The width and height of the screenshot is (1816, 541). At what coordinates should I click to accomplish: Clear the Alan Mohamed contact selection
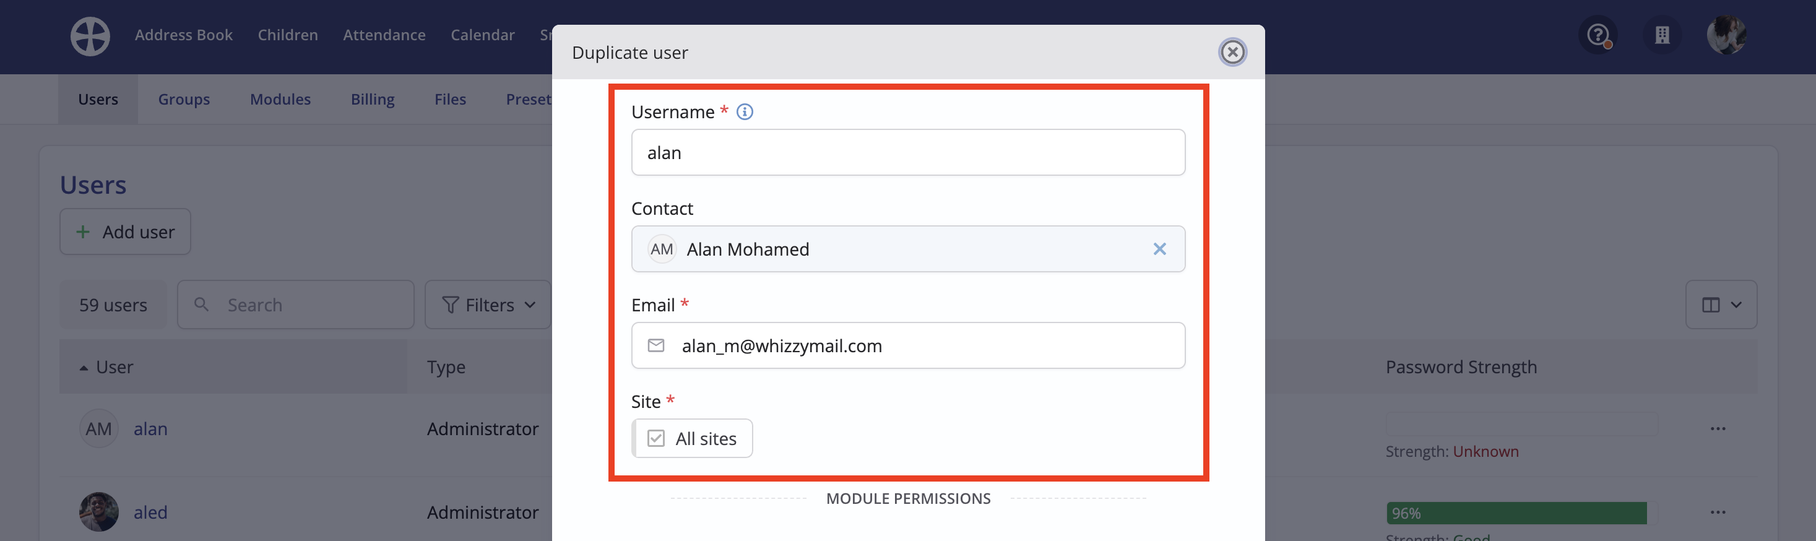(x=1160, y=249)
